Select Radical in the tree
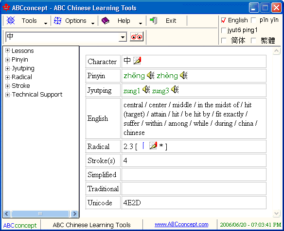 [22, 77]
